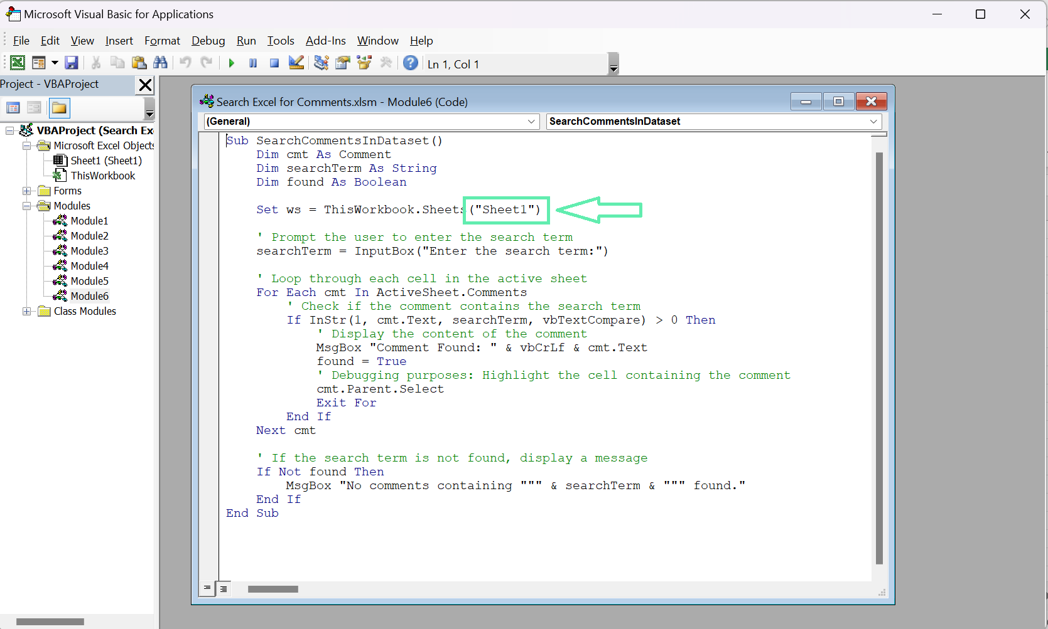Click the Copy icon in toolbar
The height and width of the screenshot is (629, 1048).
click(117, 63)
